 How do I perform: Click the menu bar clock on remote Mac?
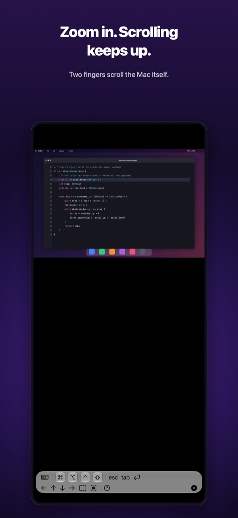(x=194, y=151)
